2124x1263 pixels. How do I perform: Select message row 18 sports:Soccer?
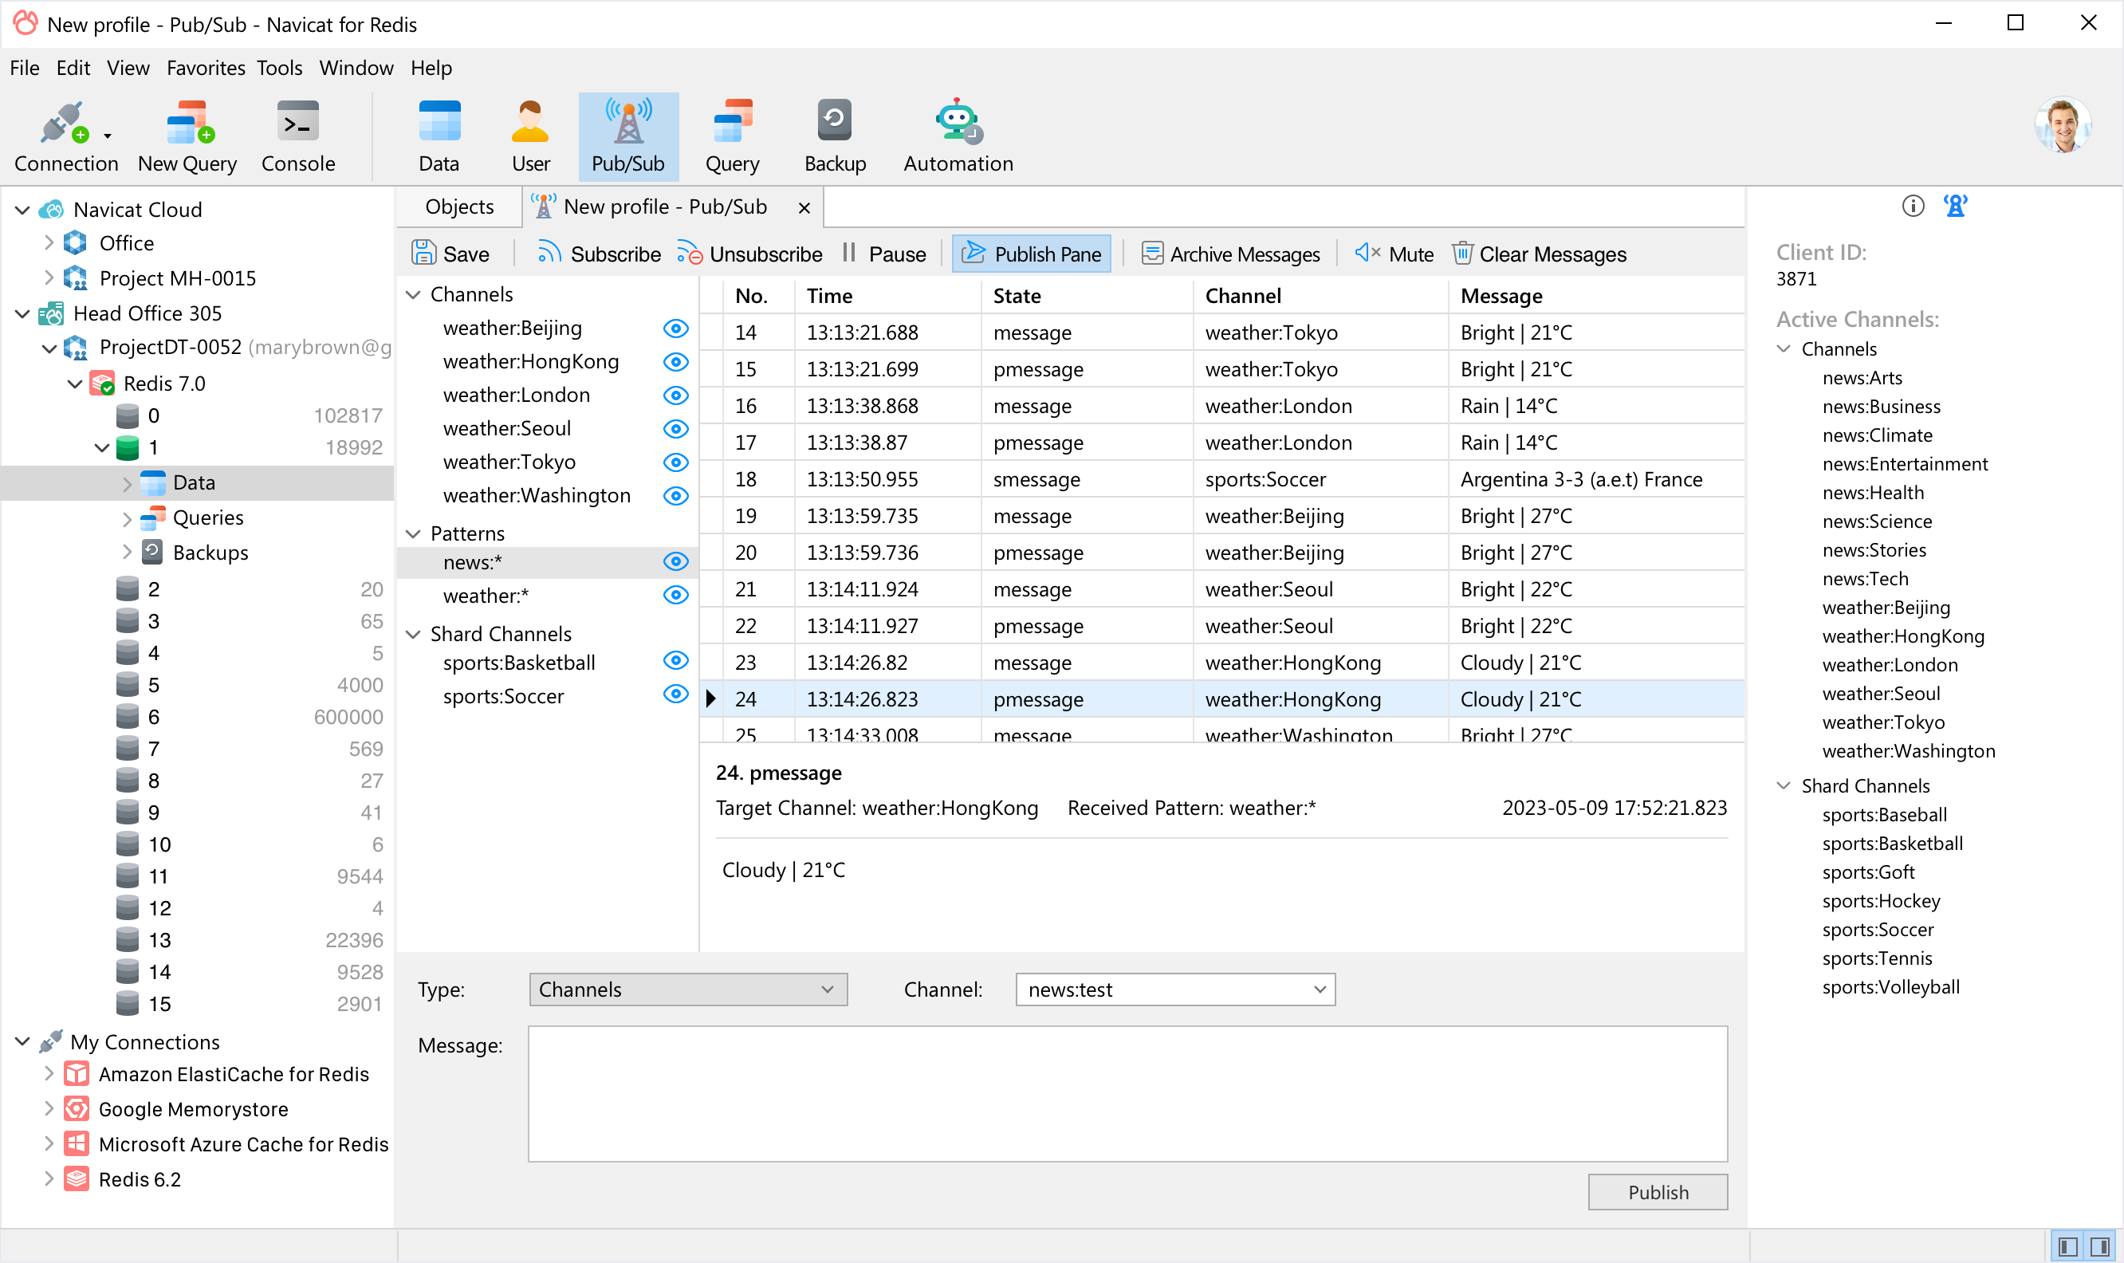click(1222, 479)
